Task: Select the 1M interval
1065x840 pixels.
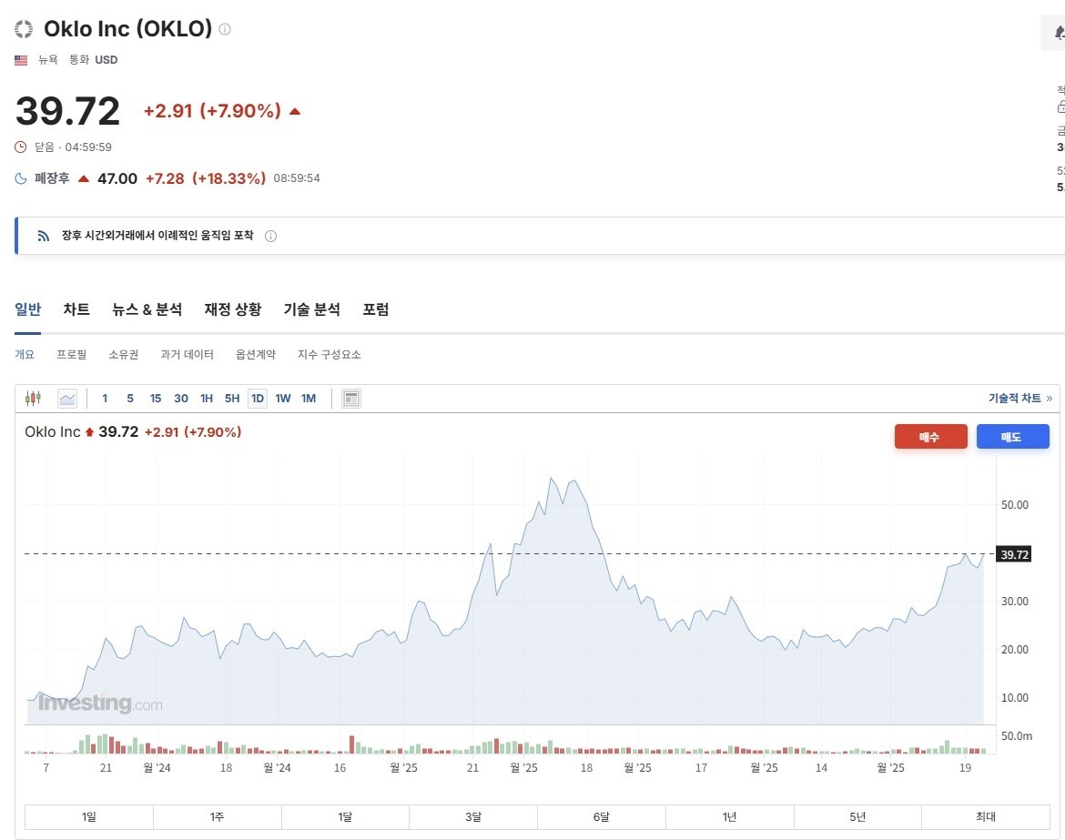Action: pos(309,399)
